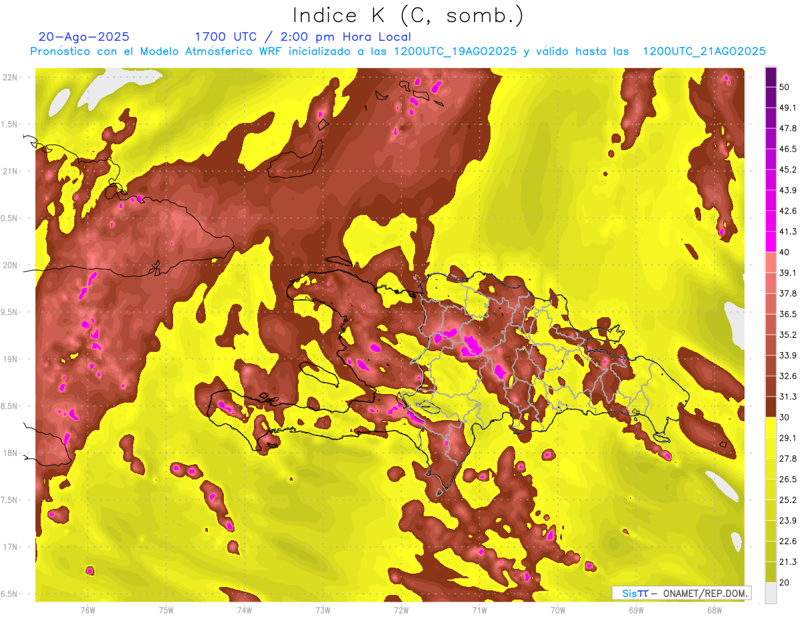Click the colorbar value '25.2'
This screenshot has height=619, width=802.
tap(788, 500)
